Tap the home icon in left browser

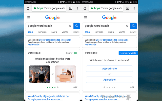tap(28, 8)
